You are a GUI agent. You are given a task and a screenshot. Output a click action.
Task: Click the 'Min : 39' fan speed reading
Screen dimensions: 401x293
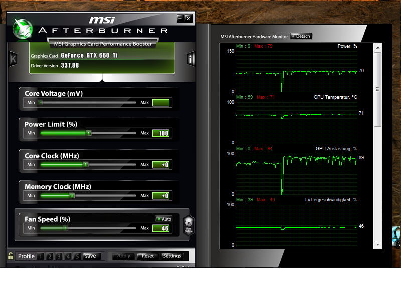coord(244,200)
